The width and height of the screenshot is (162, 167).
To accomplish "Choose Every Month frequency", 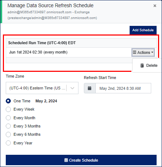I will point(8,118).
